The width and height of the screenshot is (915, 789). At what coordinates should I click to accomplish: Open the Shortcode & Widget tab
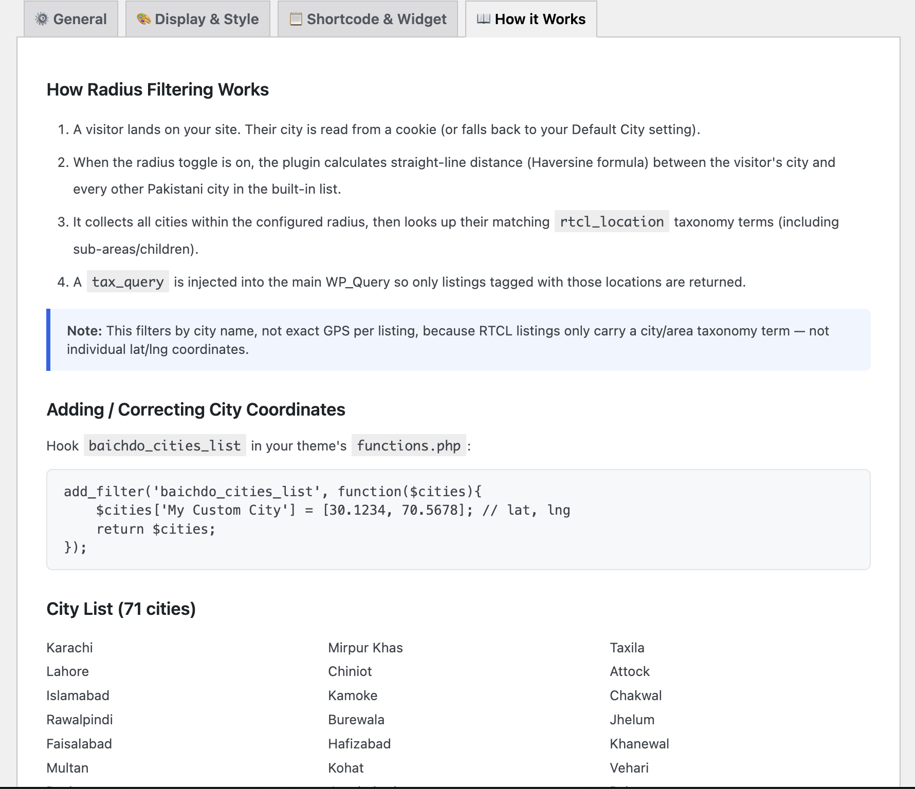[368, 19]
